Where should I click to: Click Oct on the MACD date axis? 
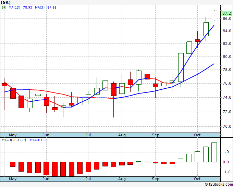197,179
